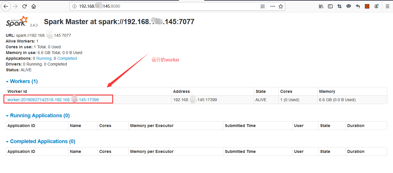This screenshot has width=393, height=173.
Task: Click the '1 (0 Used)' cores cell
Action: click(x=298, y=100)
